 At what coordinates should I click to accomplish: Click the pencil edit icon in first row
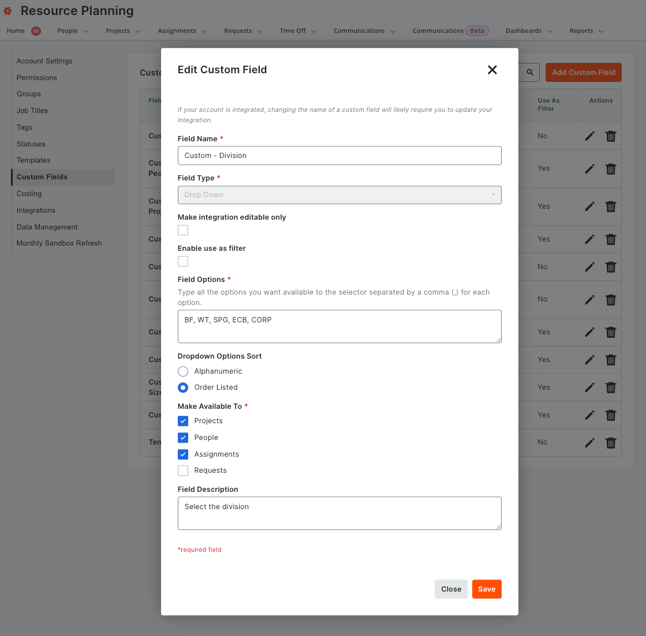click(x=589, y=136)
